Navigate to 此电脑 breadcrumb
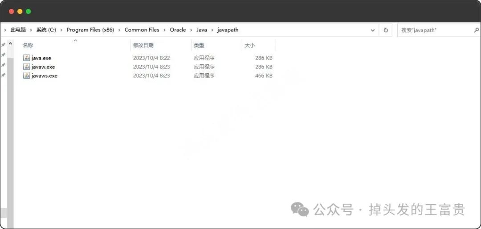The width and height of the screenshot is (481, 229). 18,30
